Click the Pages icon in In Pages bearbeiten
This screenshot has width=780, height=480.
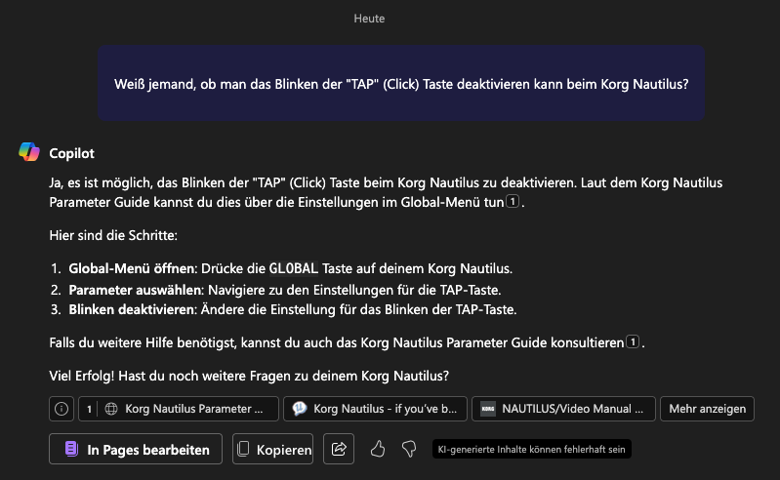coord(71,449)
